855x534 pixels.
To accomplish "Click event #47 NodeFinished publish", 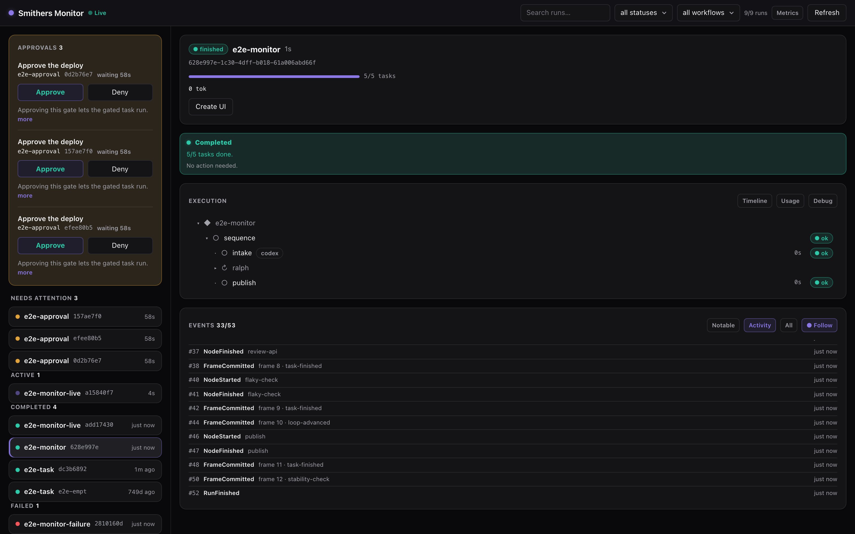I will point(513,451).
